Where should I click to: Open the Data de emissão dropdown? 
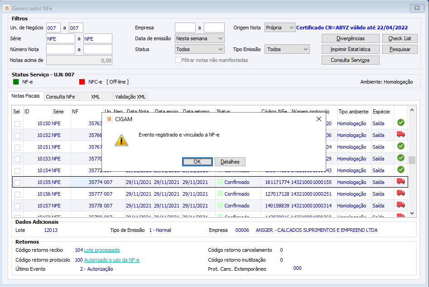[200, 38]
